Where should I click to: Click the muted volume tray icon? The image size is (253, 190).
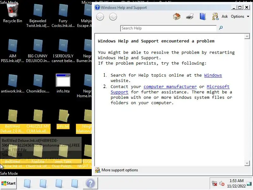(222, 183)
